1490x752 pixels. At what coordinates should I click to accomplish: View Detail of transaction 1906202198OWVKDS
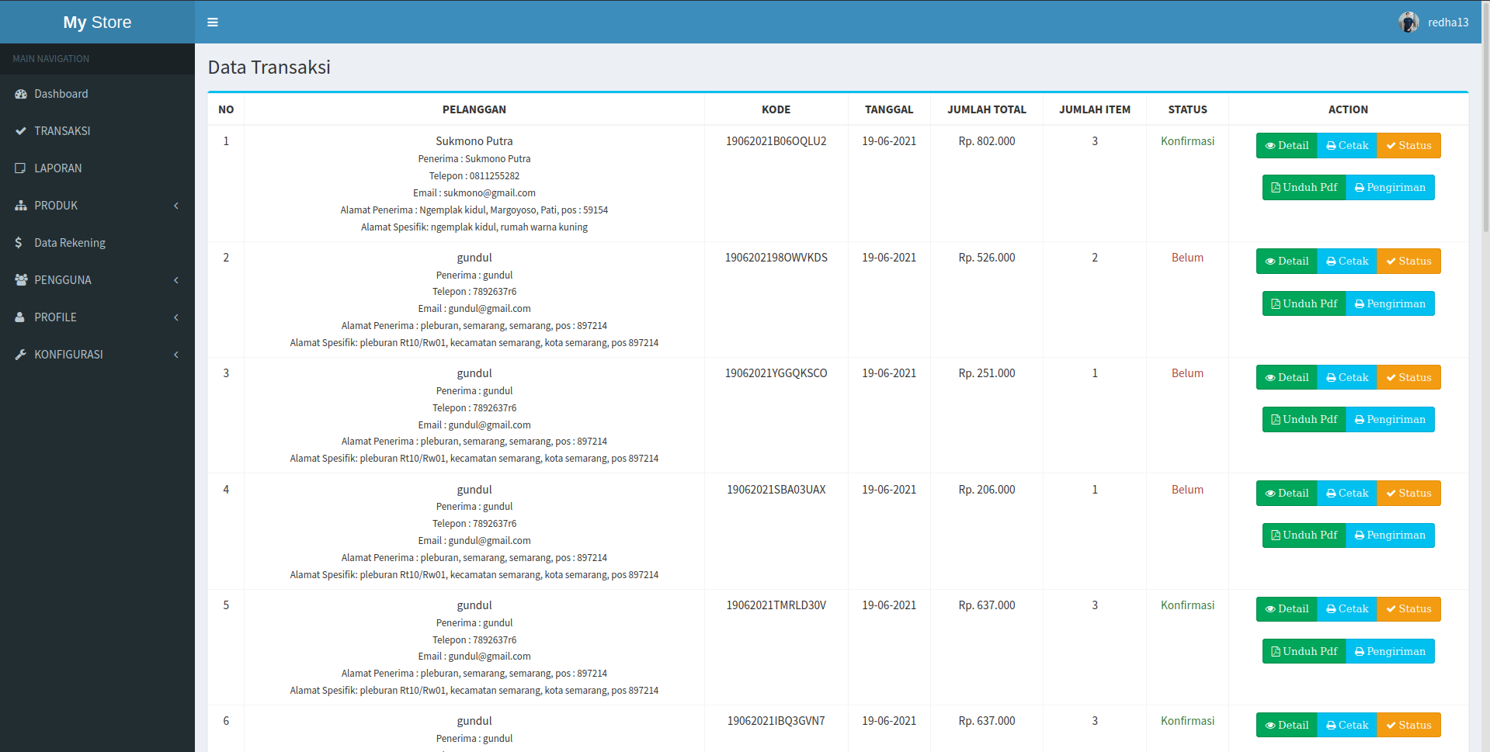pyautogui.click(x=1286, y=261)
